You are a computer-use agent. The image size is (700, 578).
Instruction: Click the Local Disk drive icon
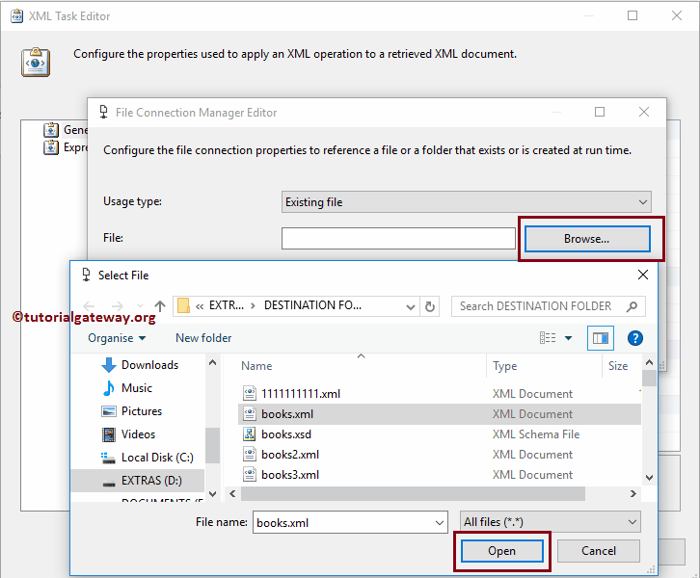pyautogui.click(x=109, y=458)
